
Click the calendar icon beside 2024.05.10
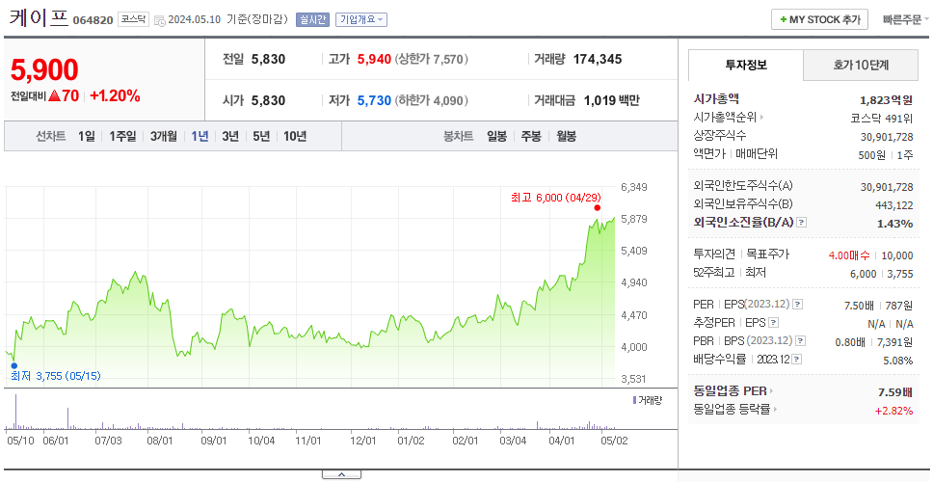pyautogui.click(x=159, y=20)
